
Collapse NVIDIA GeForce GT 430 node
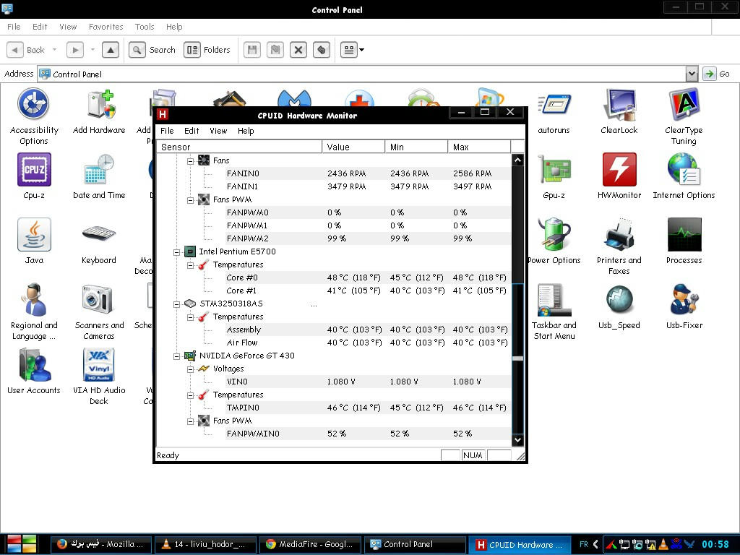click(176, 356)
